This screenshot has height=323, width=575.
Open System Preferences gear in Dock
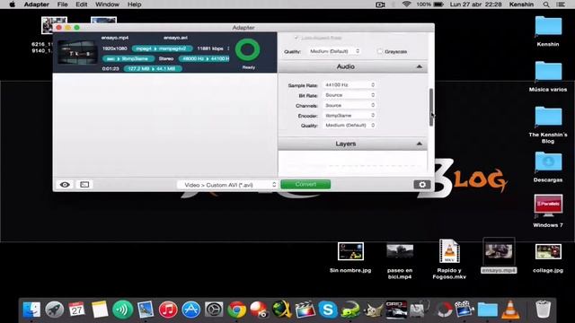coord(214,310)
